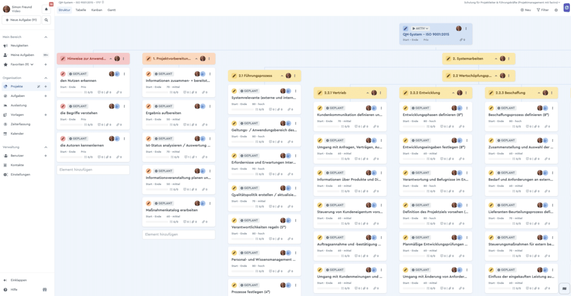
Task: Open 'Entwicklungsphasen definieren (8*)' card title
Action: click(x=434, y=115)
